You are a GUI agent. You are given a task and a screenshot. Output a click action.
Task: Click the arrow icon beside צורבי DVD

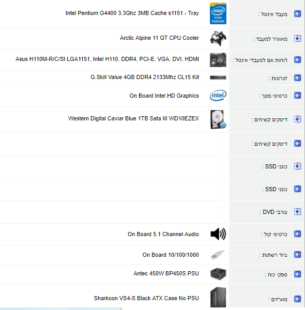[x=297, y=211]
